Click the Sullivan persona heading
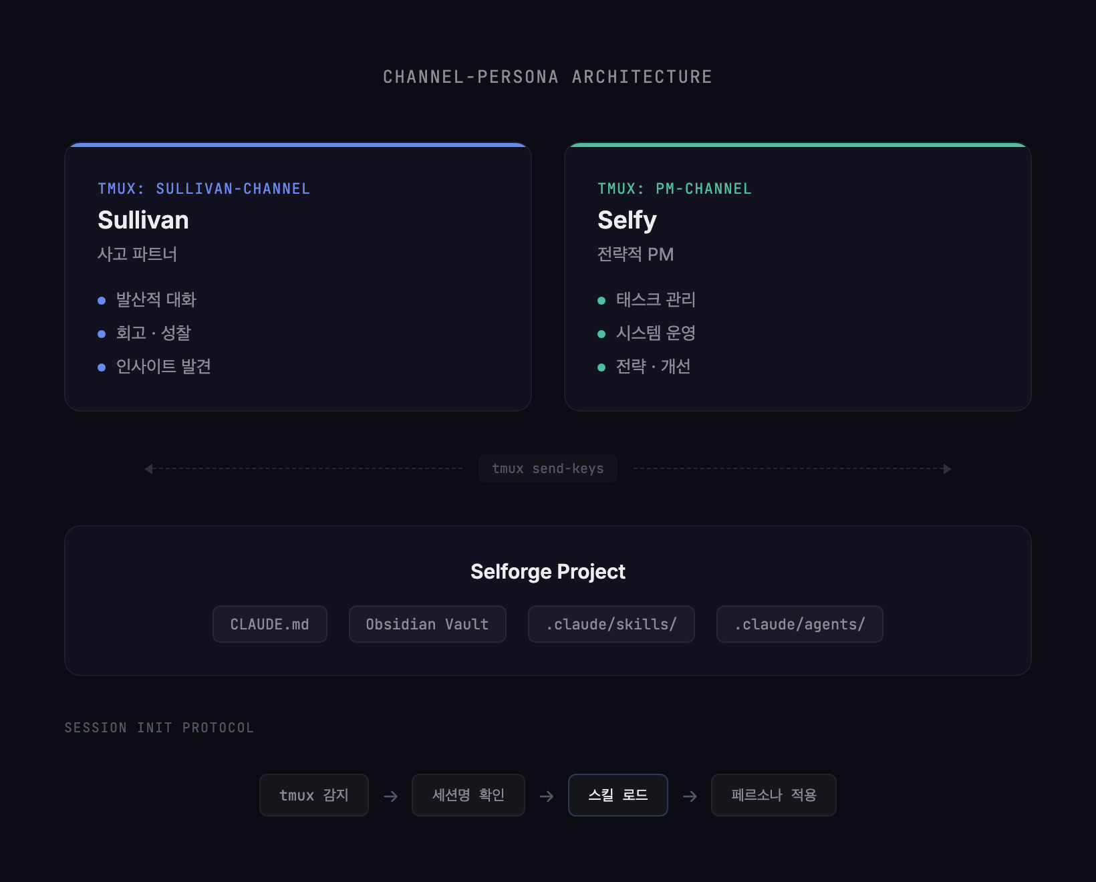The image size is (1096, 882). pos(143,220)
